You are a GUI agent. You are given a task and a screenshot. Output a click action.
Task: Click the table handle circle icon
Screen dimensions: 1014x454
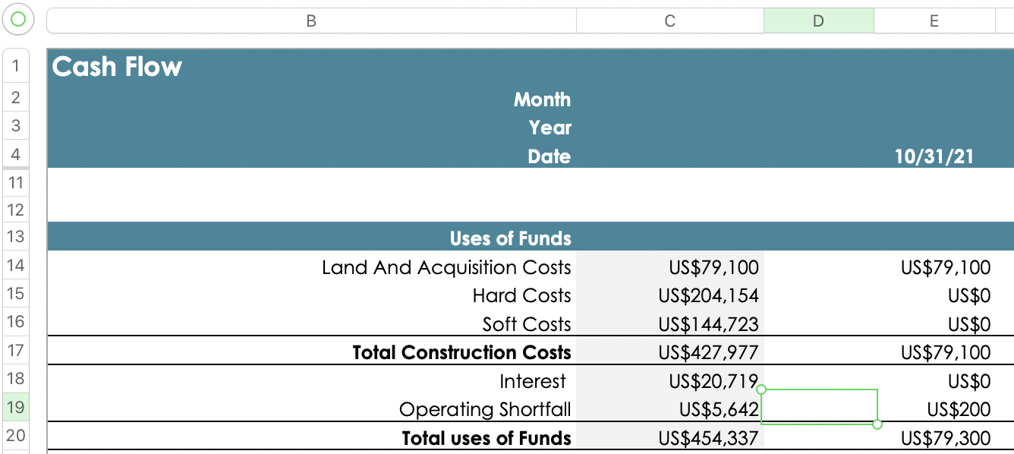click(x=18, y=20)
